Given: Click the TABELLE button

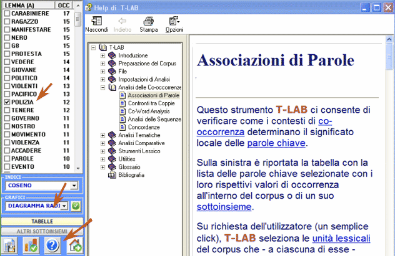Looking at the screenshot, I should (x=42, y=221).
